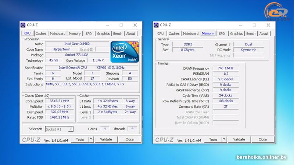This screenshot has width=294, height=165.
Task: Open Mainboard tab in right CPU-Z window
Action: [191, 33]
